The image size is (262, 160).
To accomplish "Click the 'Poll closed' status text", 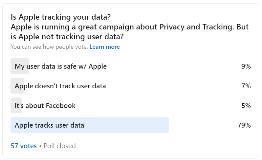I will click(x=60, y=146).
